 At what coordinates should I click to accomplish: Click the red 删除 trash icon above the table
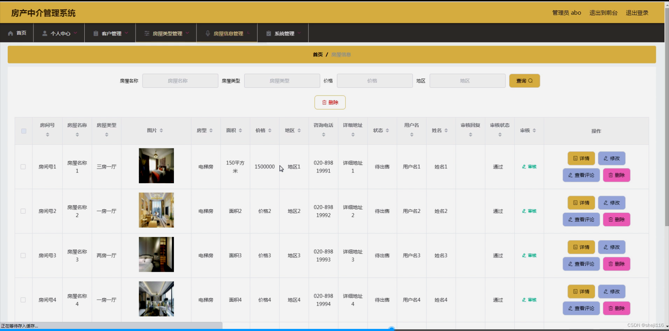coord(324,102)
